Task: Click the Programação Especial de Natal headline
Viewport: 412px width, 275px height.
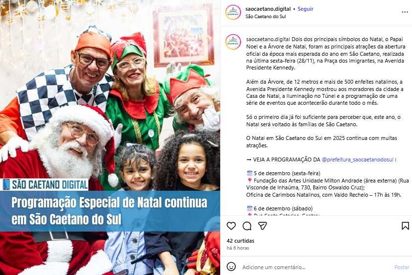Action: (109, 211)
